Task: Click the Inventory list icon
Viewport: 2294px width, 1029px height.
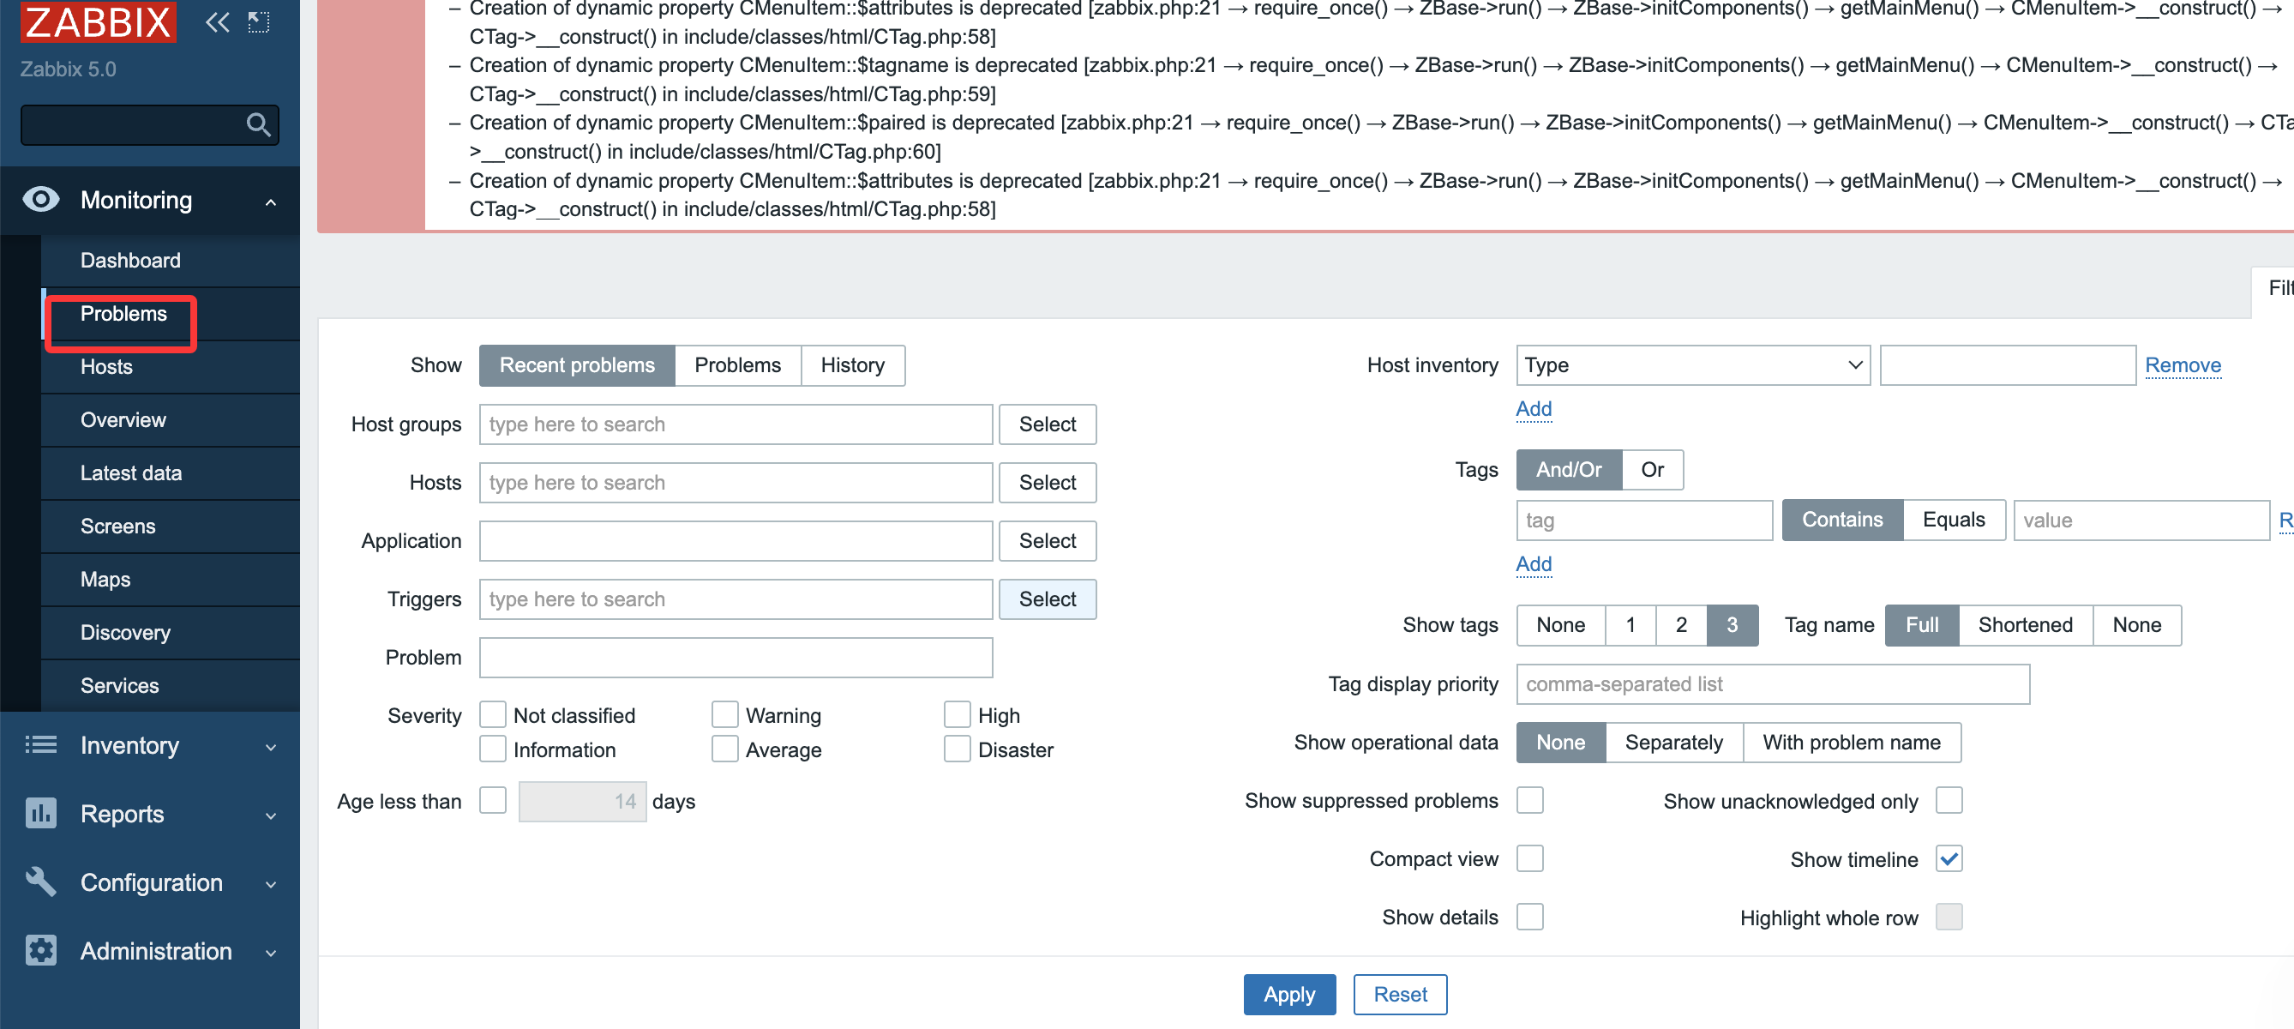Action: (x=41, y=745)
